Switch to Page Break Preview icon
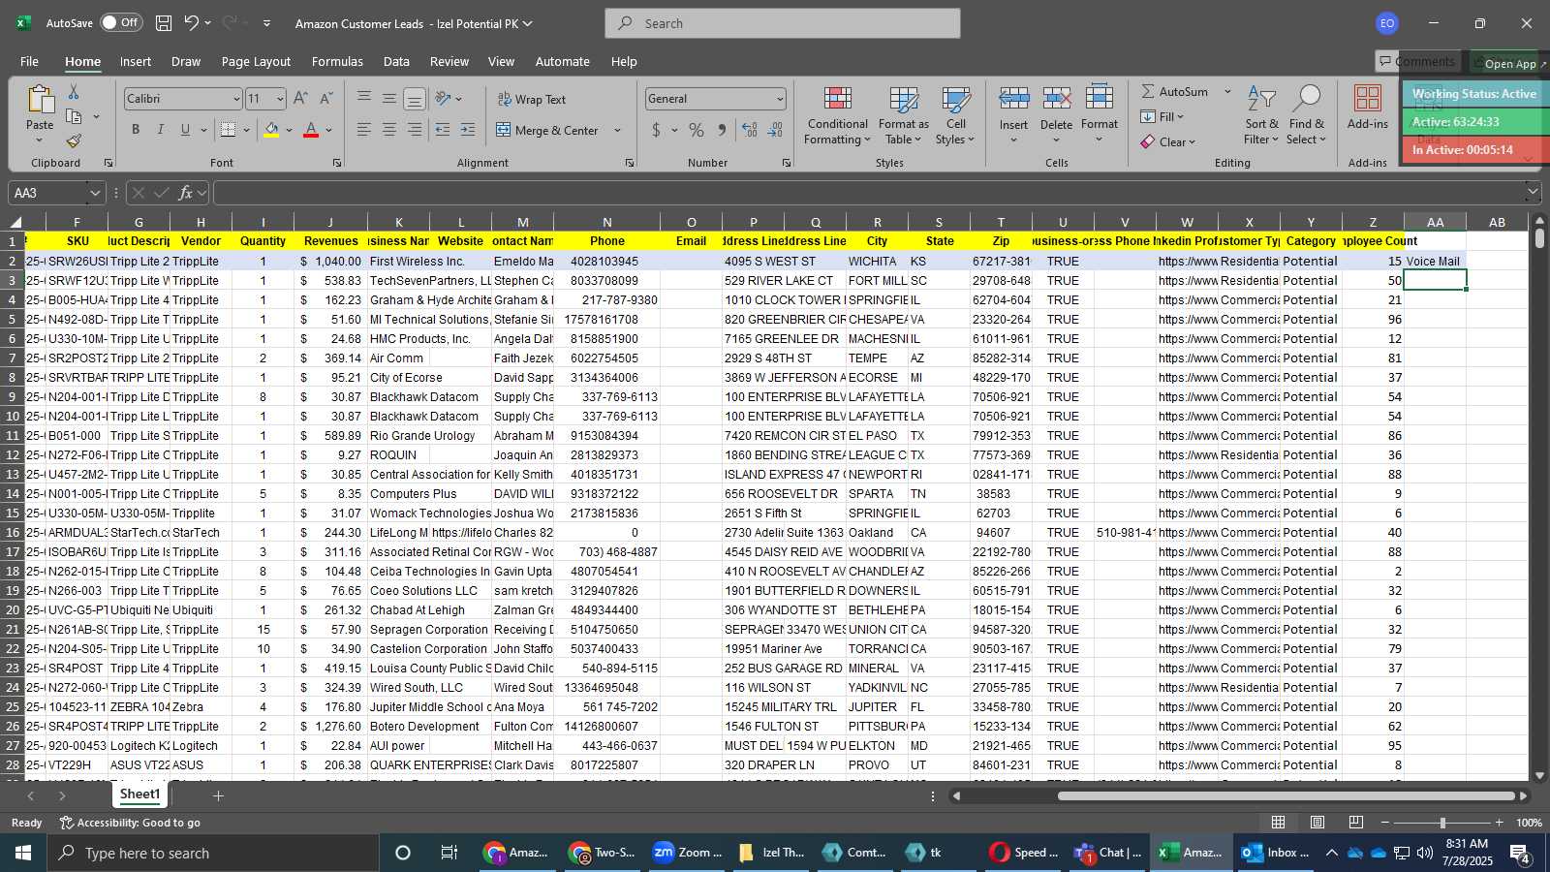 tap(1356, 823)
